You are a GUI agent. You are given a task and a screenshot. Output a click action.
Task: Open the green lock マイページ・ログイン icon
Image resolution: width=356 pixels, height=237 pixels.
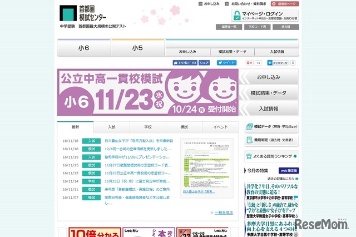click(x=237, y=16)
